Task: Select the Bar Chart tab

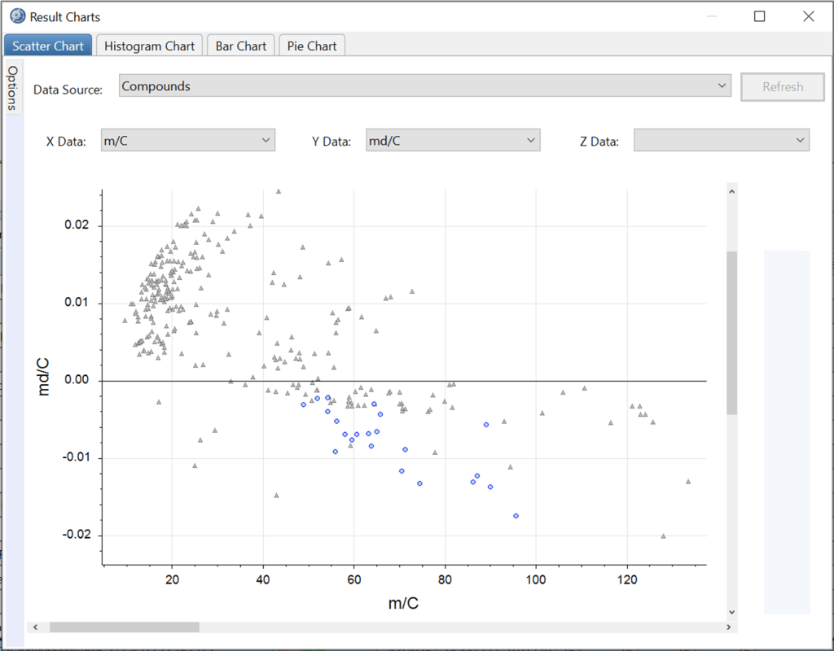Action: click(x=240, y=46)
